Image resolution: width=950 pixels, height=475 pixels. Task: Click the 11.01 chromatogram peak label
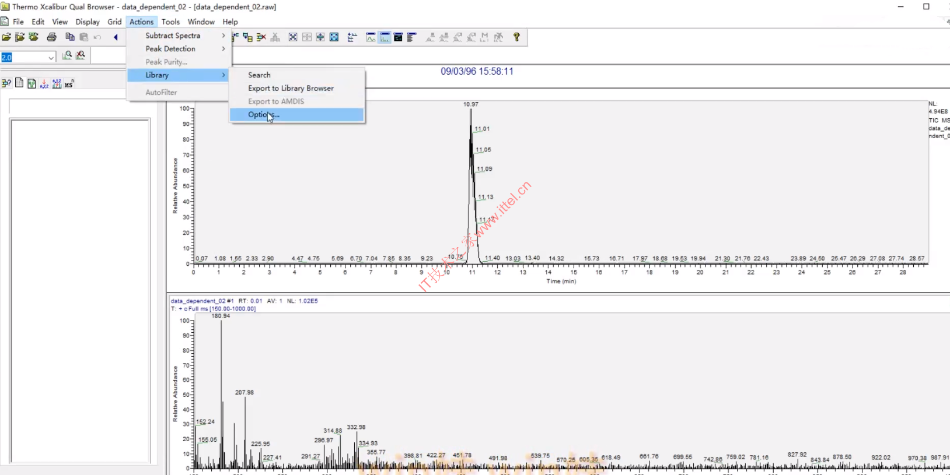point(482,129)
